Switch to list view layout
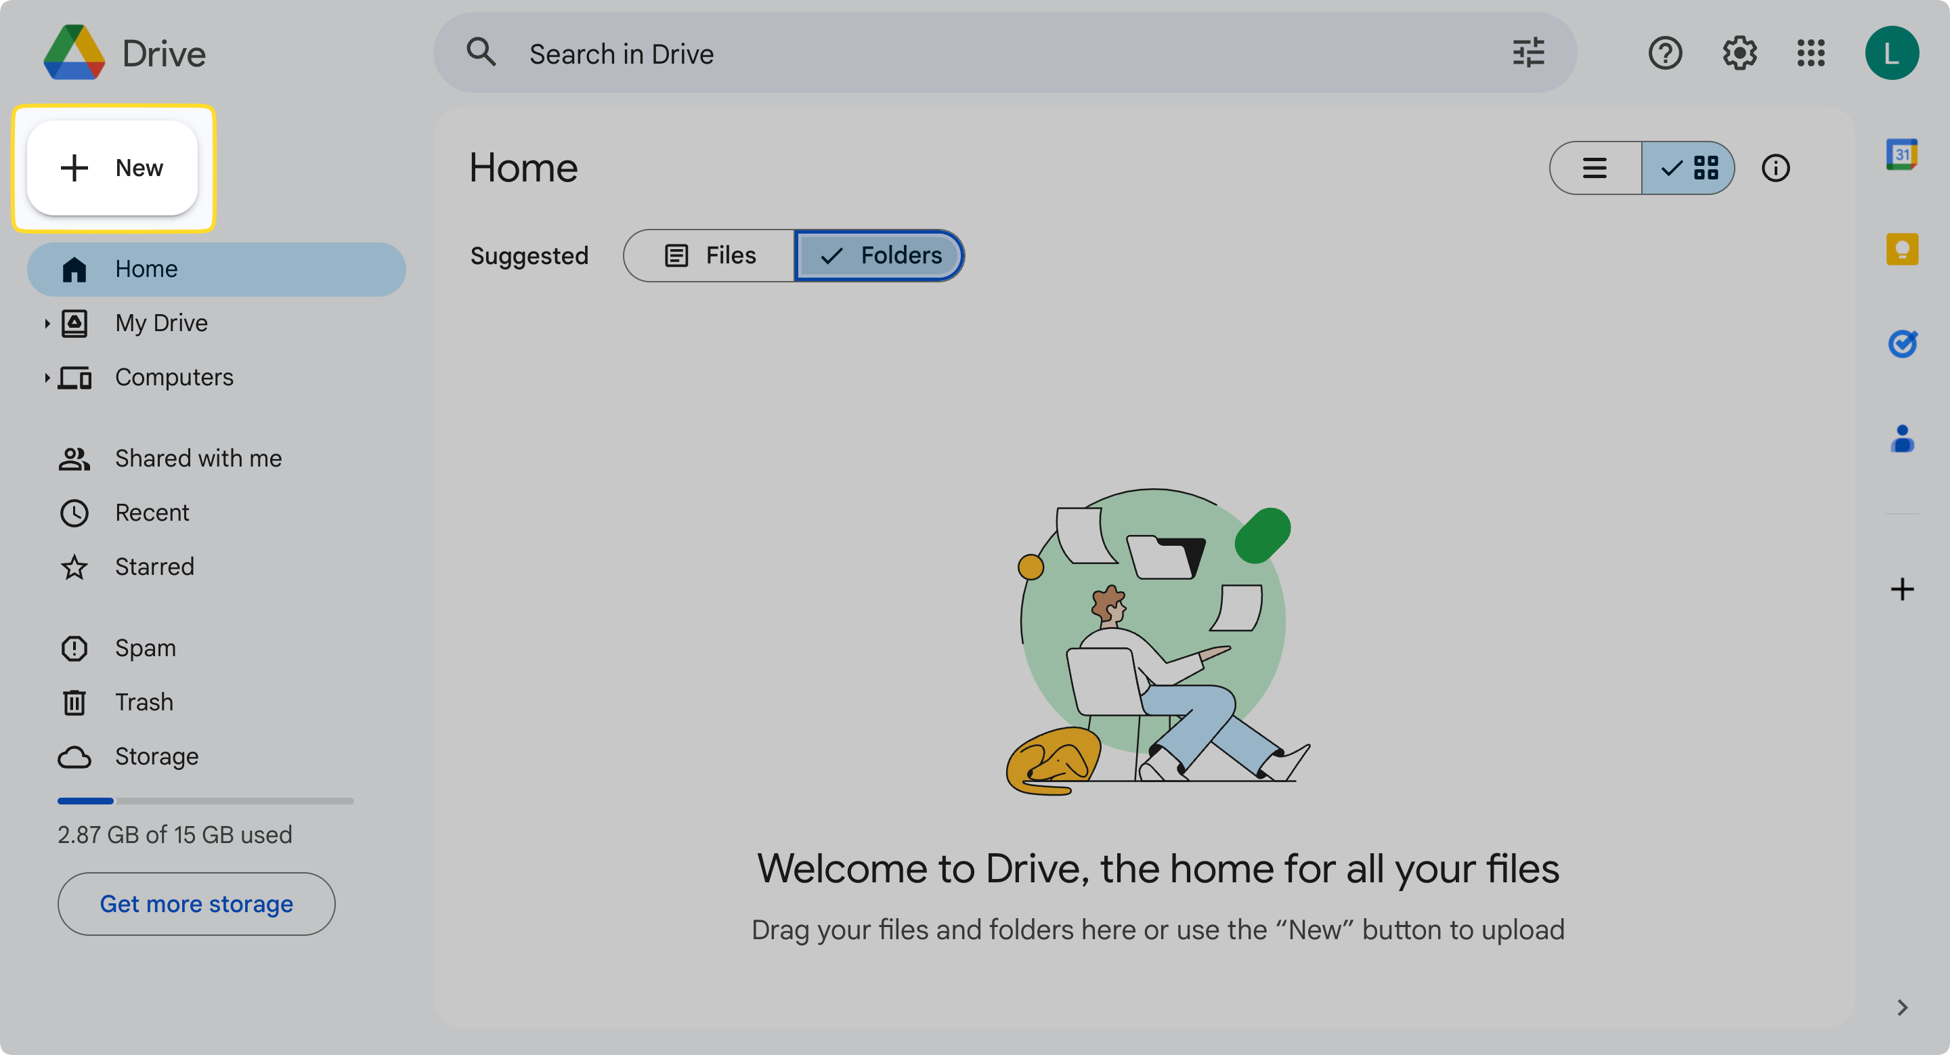 (1595, 168)
